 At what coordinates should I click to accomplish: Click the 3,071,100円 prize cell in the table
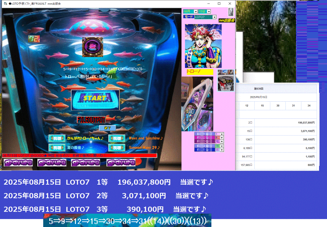(285, 131)
